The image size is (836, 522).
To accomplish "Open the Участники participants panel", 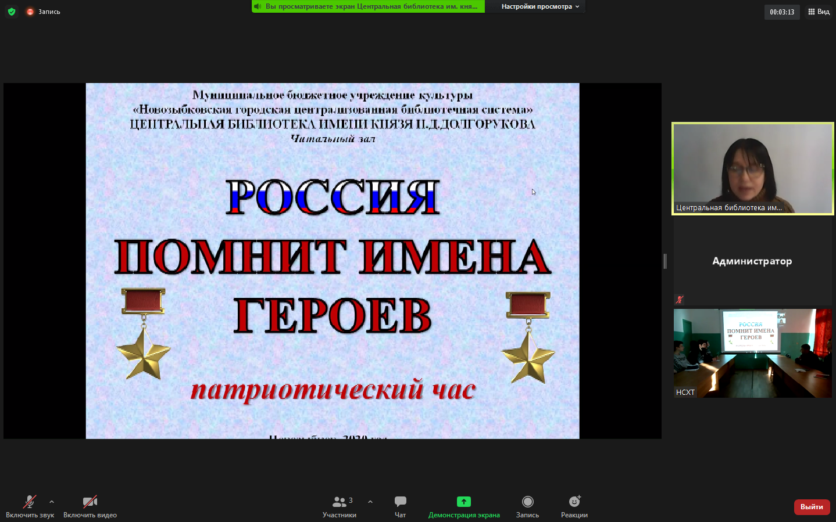I will coord(340,506).
